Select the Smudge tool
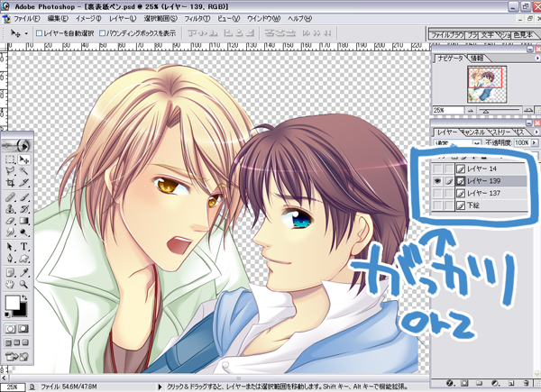Viewport: 541px width, 392px height. 10,232
